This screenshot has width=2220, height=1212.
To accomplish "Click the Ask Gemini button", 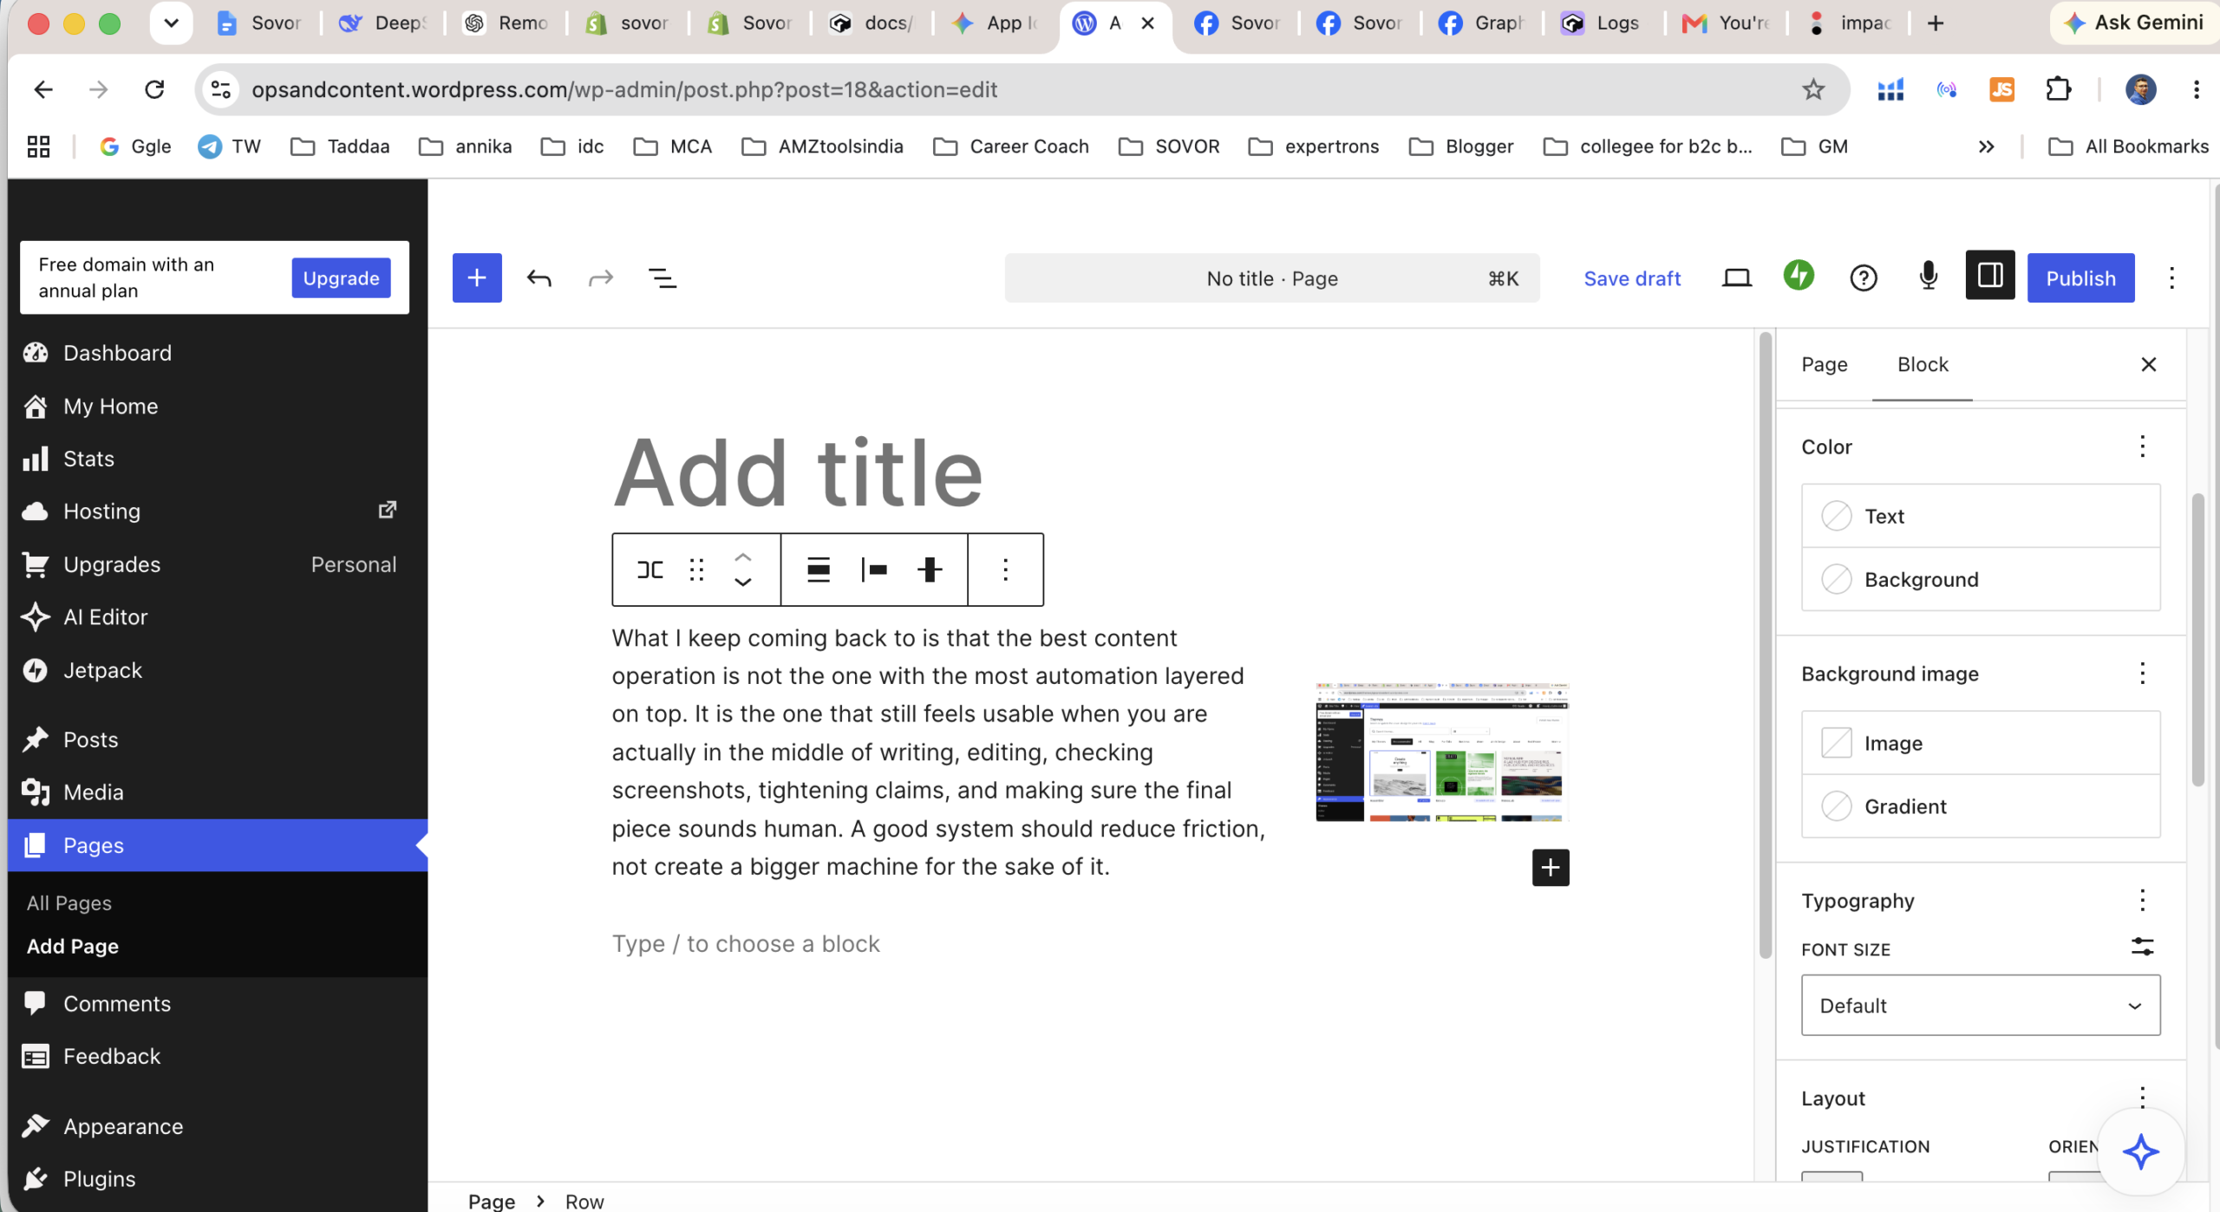I will 2135,23.
